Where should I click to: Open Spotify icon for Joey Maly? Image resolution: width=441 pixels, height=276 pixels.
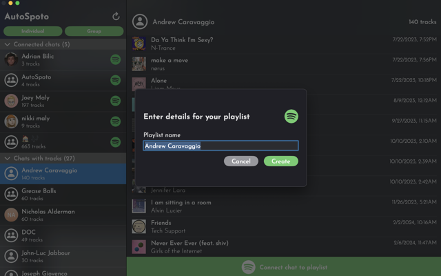[115, 101]
